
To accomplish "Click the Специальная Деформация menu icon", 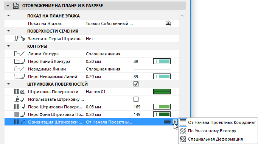I will [183, 139].
